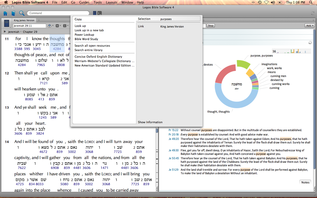Open the Apple menu

pos(6,2)
